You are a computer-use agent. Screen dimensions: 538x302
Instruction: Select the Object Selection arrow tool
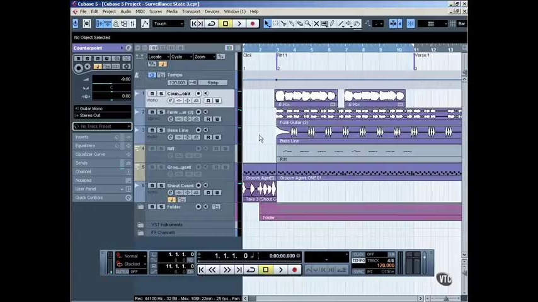coord(267,24)
